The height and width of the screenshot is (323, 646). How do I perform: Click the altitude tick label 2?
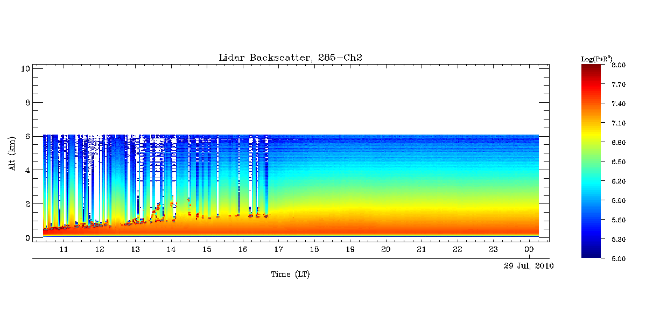tap(27, 204)
